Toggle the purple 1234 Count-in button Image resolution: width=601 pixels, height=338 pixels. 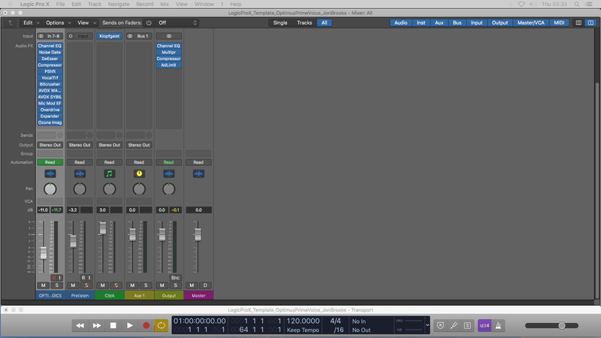pos(485,325)
